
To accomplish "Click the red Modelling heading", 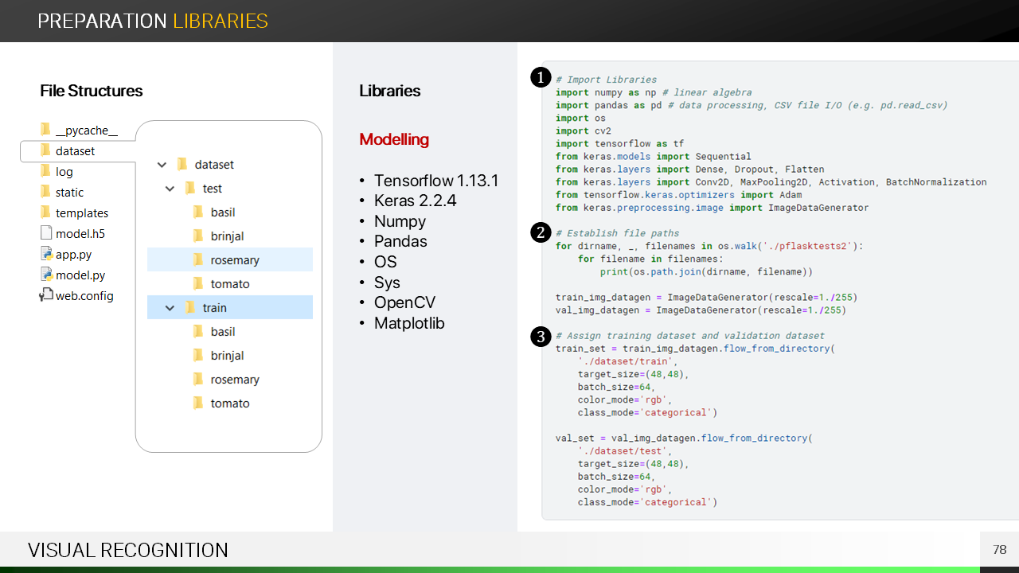I will click(x=394, y=139).
